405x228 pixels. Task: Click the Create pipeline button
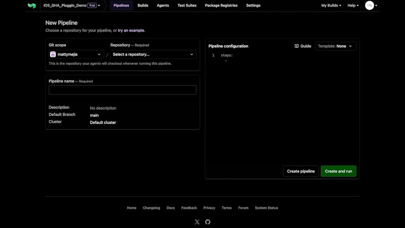(x=301, y=171)
